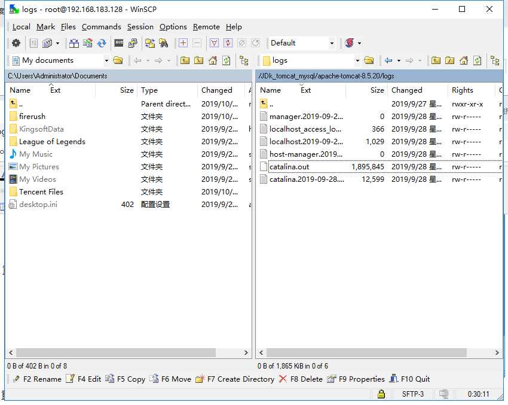Click the blue circular arrows icon
This screenshot has height=405, width=508.
(102, 43)
